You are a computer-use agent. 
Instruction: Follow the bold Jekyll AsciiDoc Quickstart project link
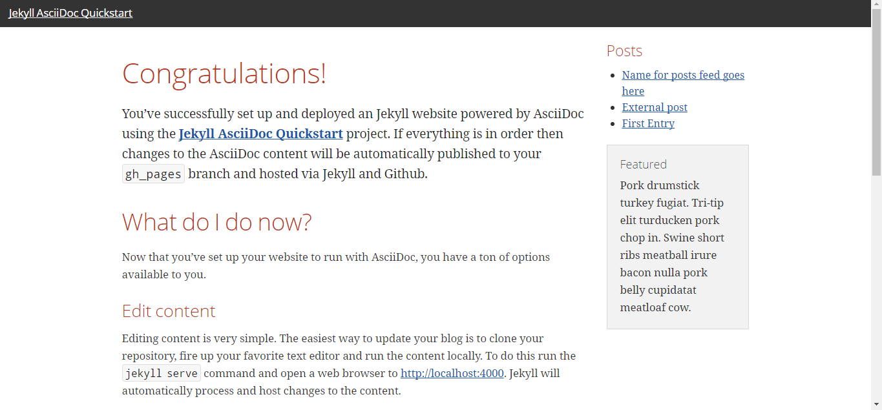click(x=260, y=134)
